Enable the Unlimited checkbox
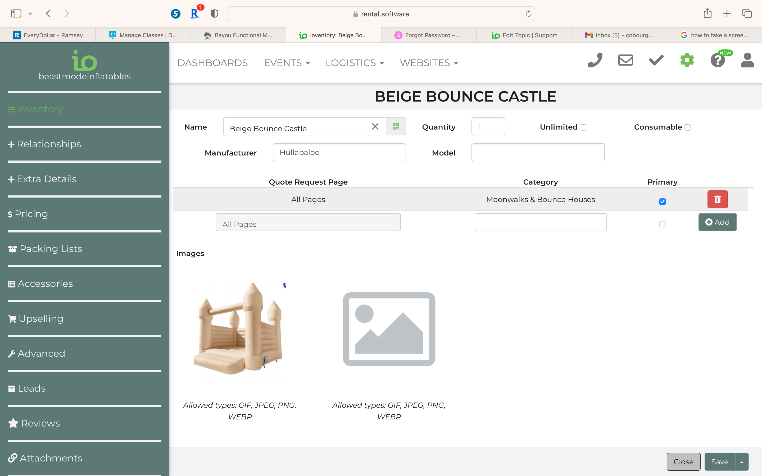 click(583, 127)
